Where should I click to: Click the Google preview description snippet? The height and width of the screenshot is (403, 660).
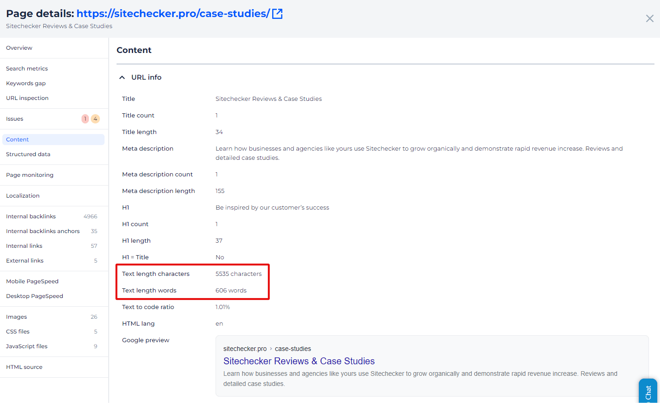(x=420, y=379)
